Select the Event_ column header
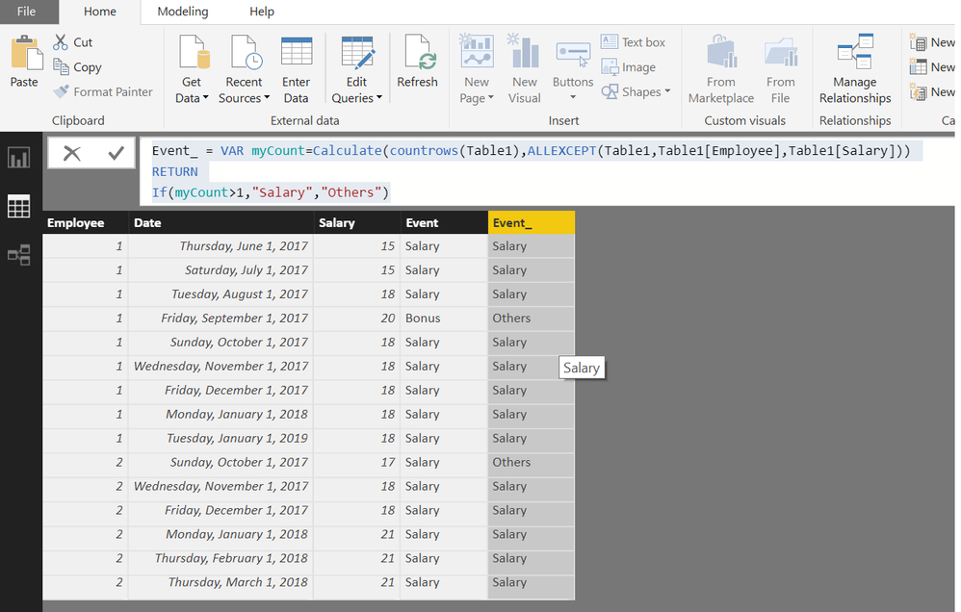This screenshot has height=612, width=961. pos(532,223)
